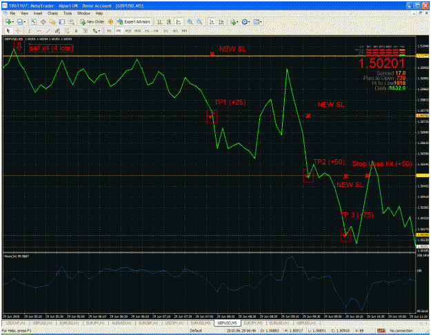Open the Periods clock icon
Image resolution: width=431 pixels, height=335 pixels.
[244, 21]
